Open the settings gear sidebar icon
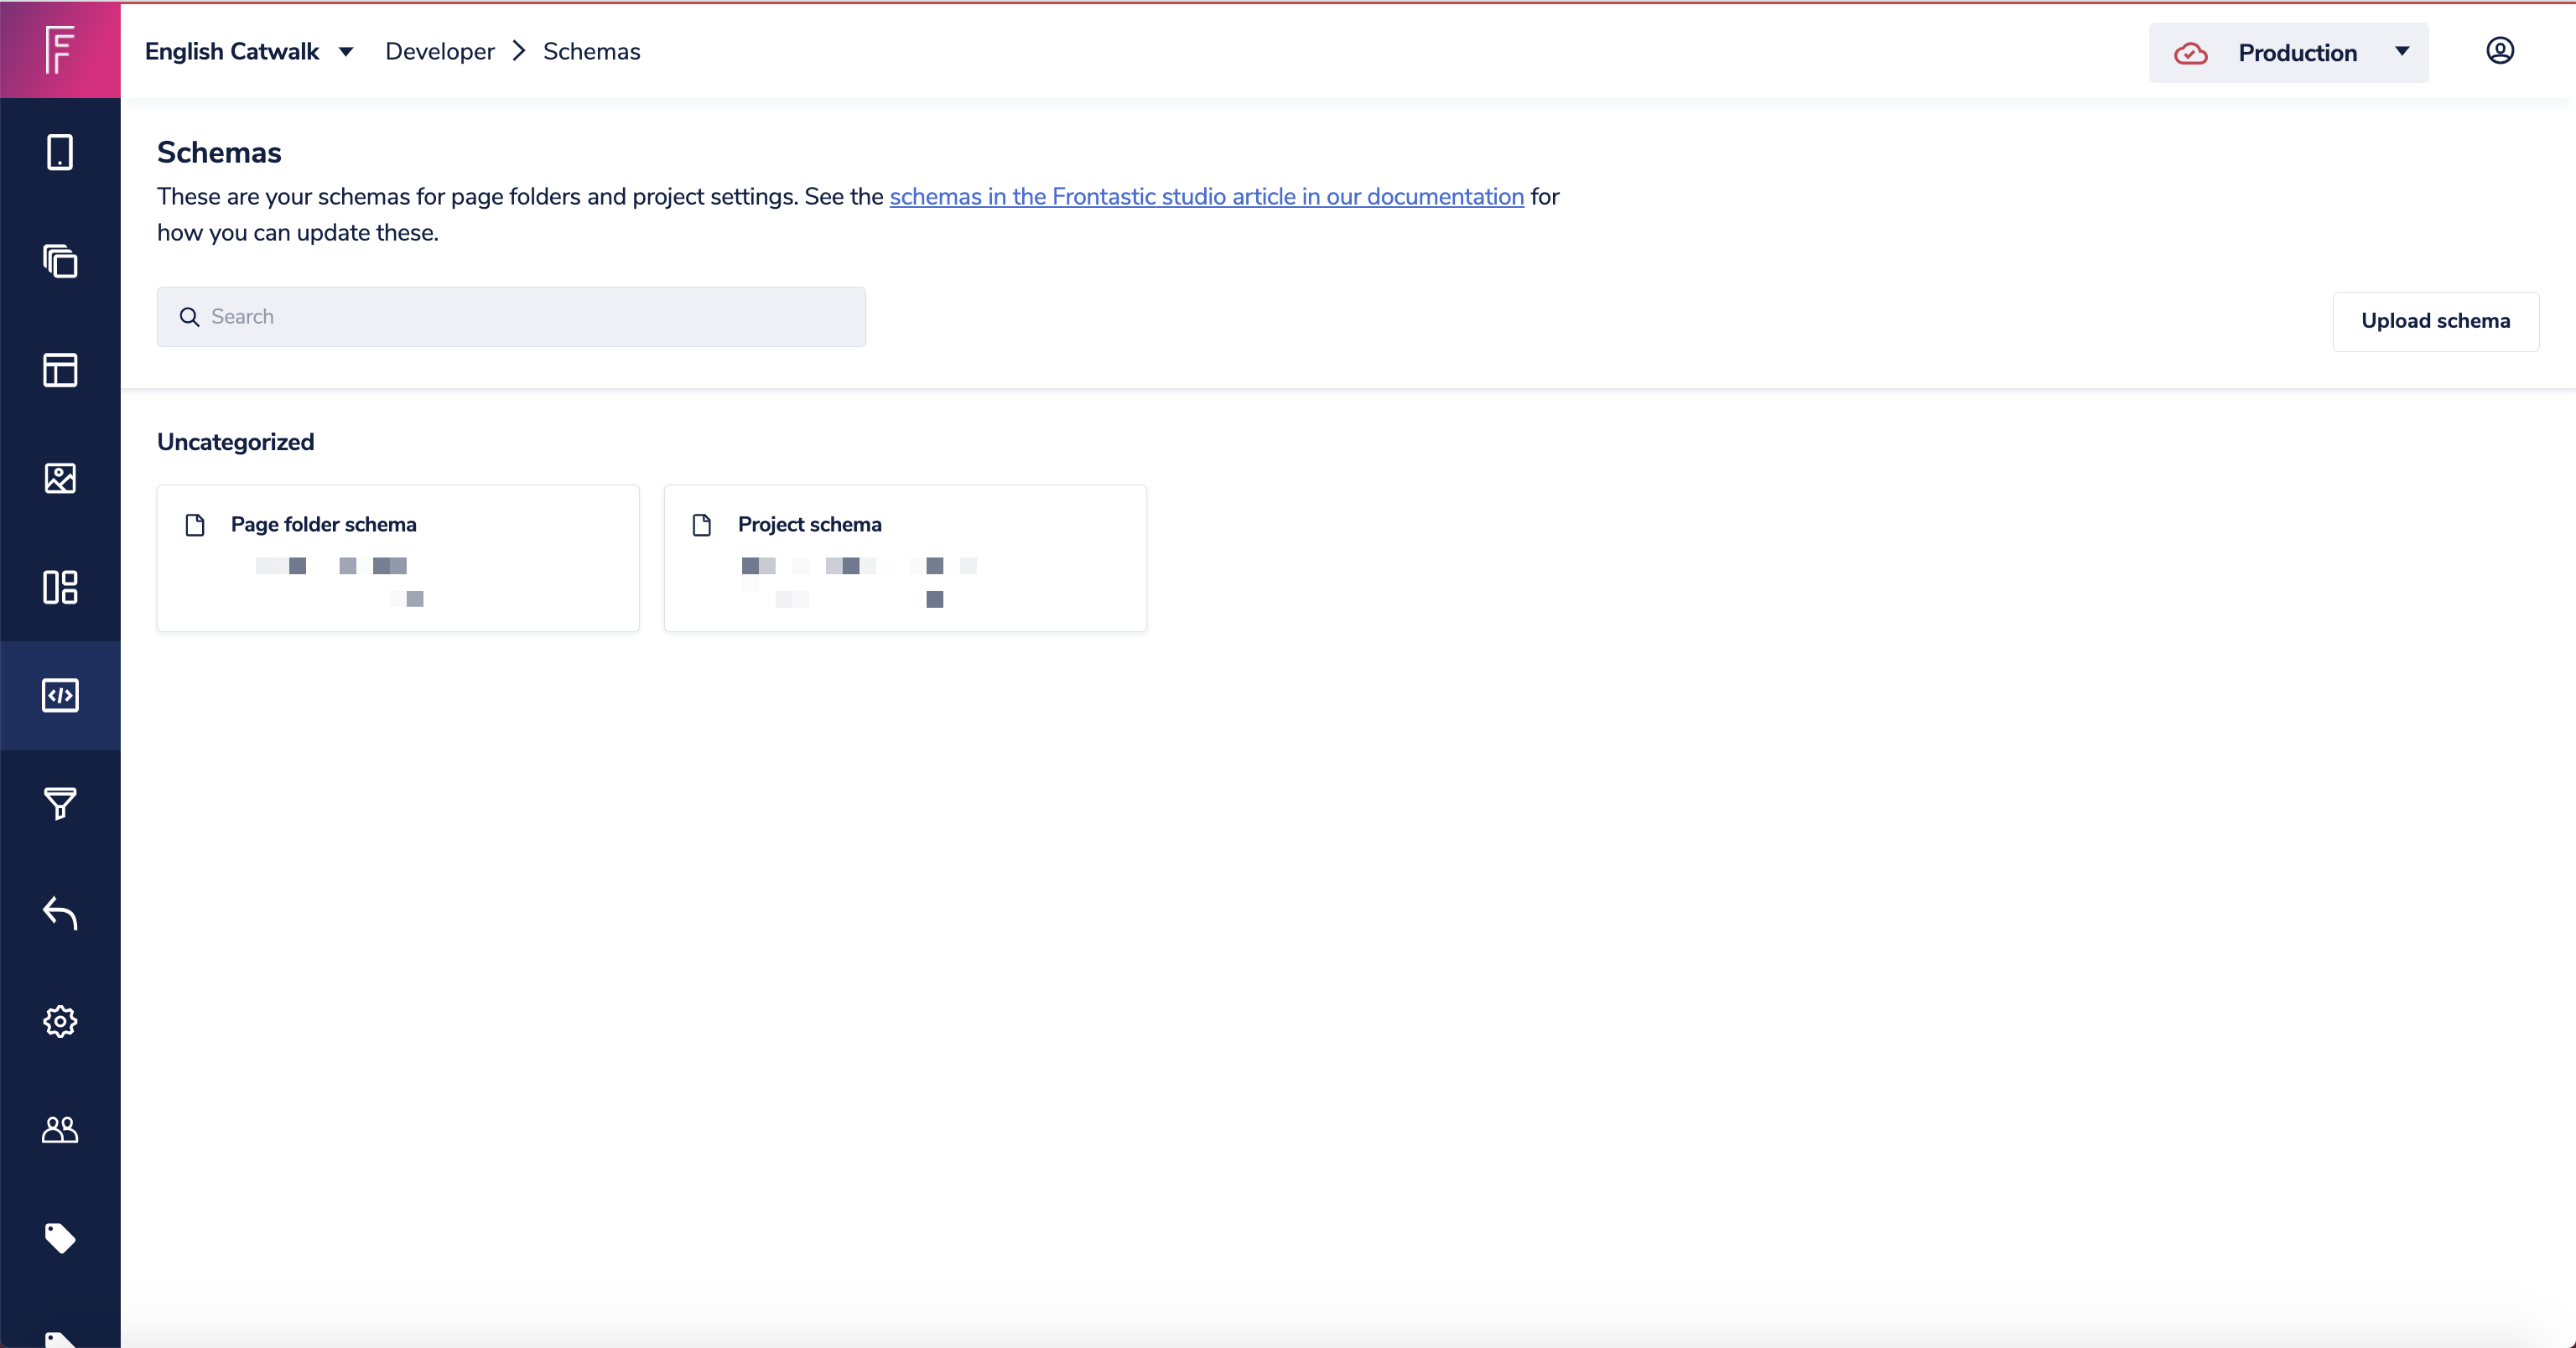2576x1348 pixels. (x=60, y=1021)
